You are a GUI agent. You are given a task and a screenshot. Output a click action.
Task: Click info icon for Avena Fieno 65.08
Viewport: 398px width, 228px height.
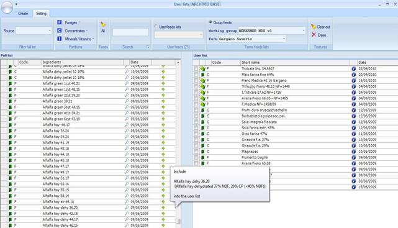pos(353,163)
